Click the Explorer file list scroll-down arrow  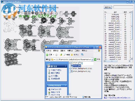[70, 94]
